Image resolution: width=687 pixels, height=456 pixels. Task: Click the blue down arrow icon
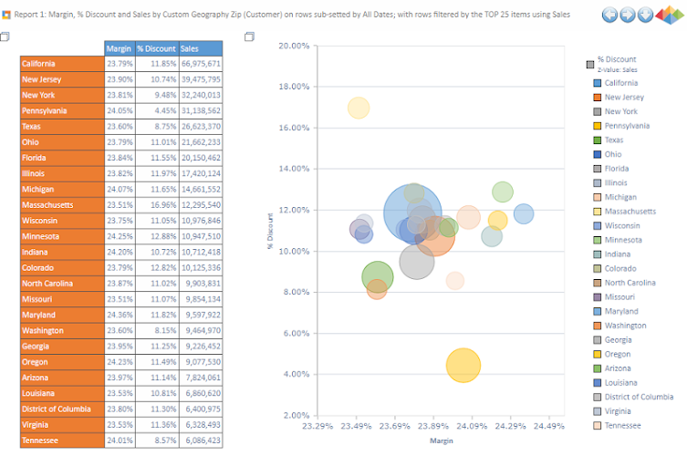645,15
